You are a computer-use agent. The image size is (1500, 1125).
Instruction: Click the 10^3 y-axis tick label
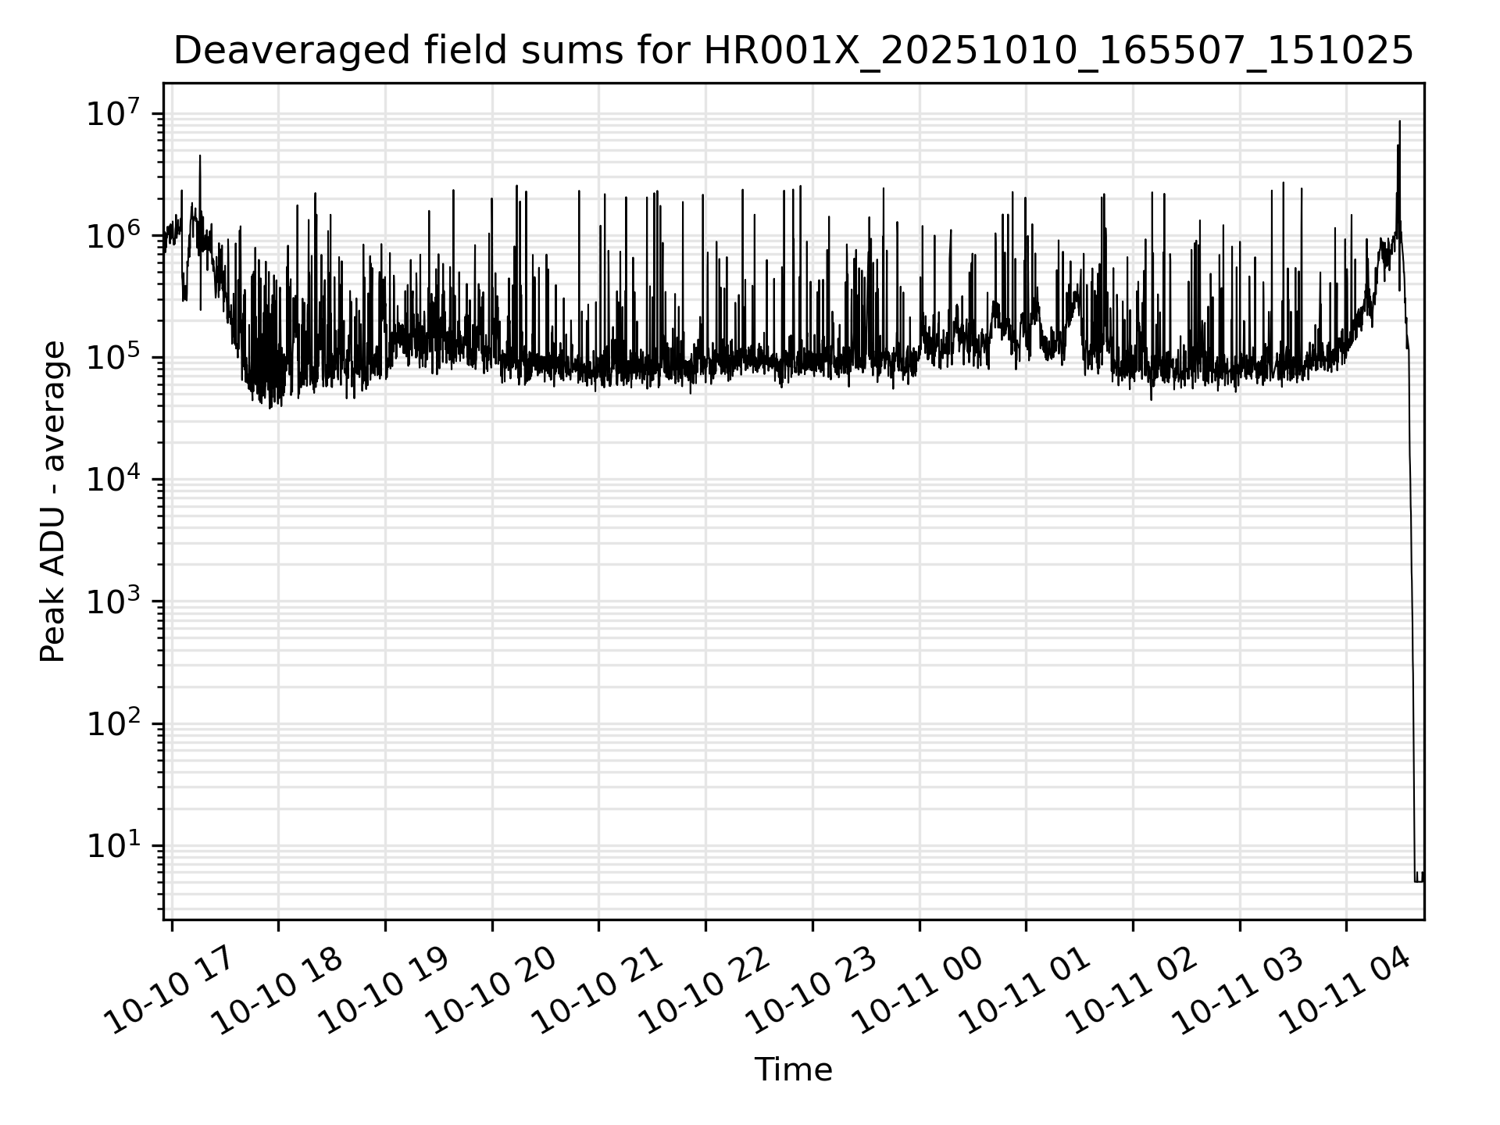pos(115,602)
